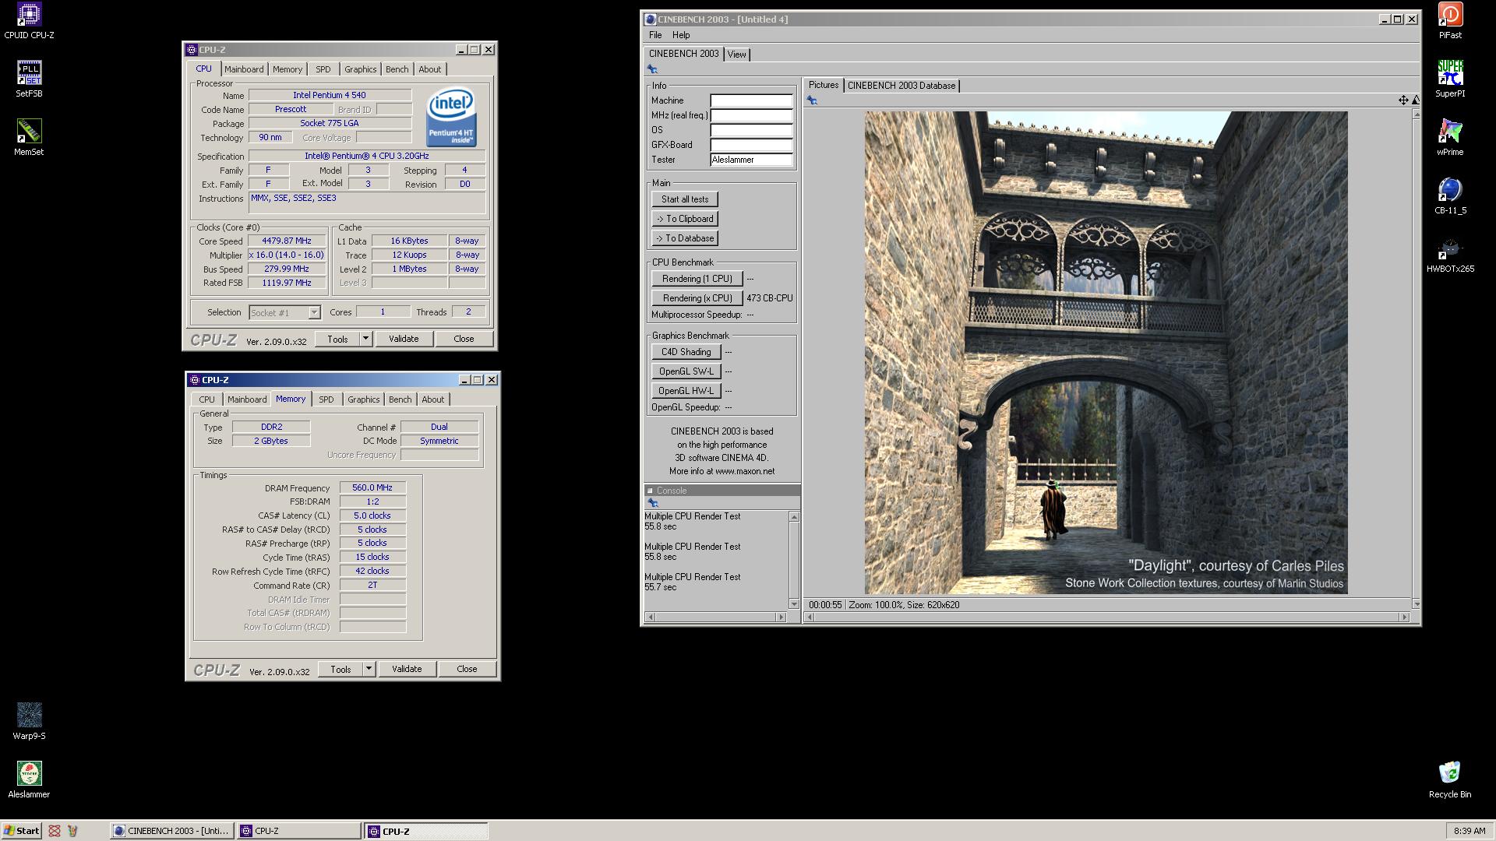Viewport: 1496px width, 841px height.
Task: Click the 8:39 AM taskbar clock
Action: 1470,831
